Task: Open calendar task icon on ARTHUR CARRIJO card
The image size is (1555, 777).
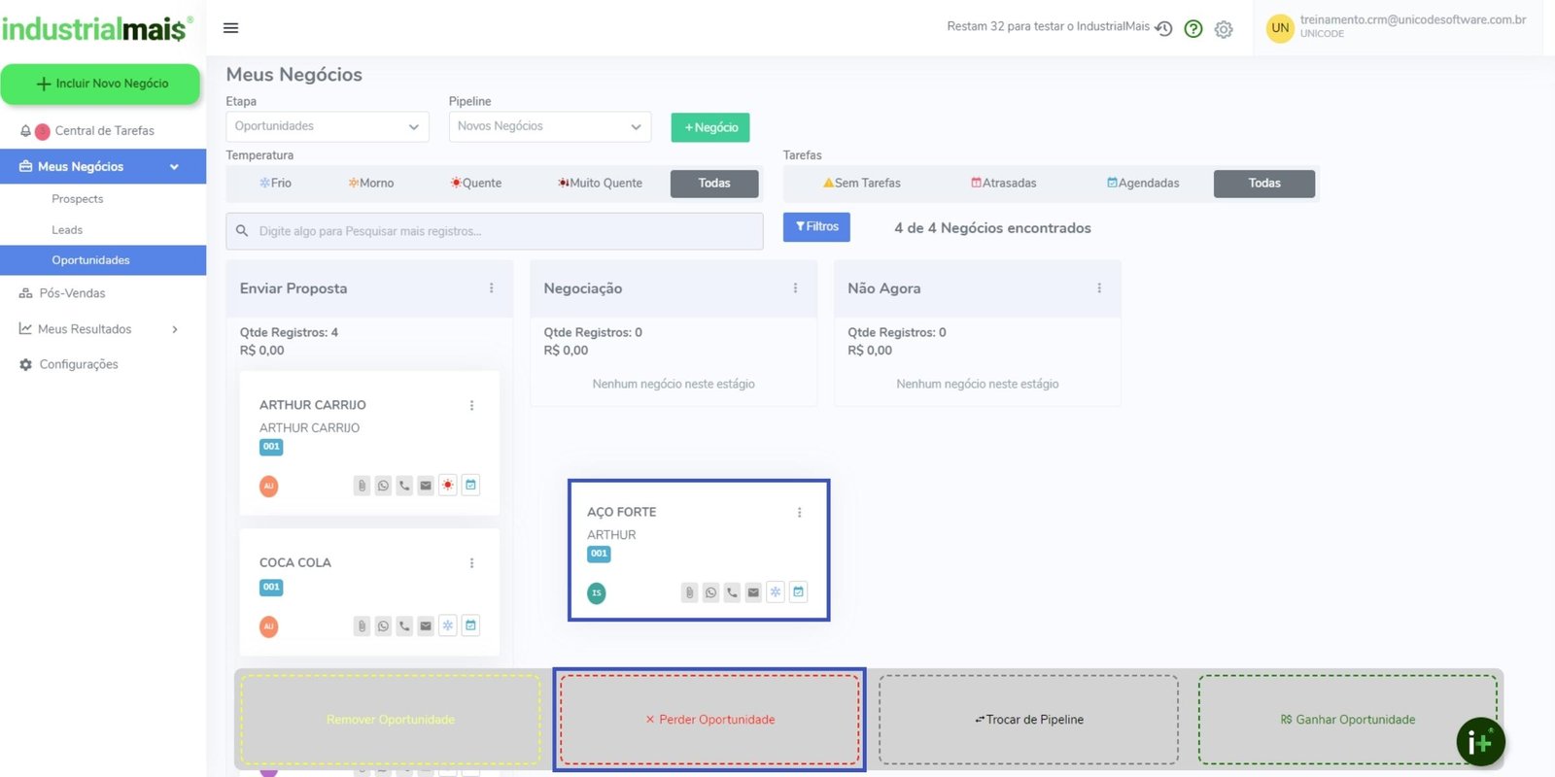Action: point(470,485)
